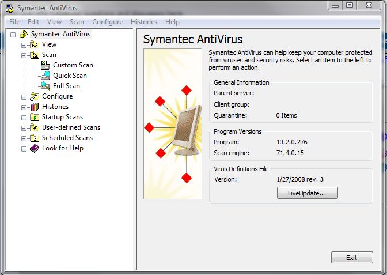The height and width of the screenshot is (275, 387).
Task: Open the Configure menu
Action: [x=107, y=22]
